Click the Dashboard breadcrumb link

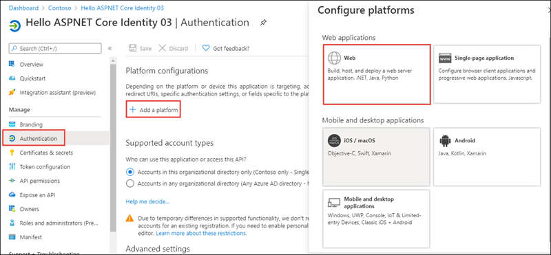24,8
